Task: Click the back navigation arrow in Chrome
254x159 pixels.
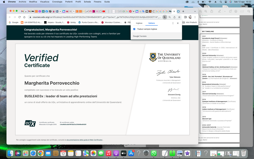Action: (10, 17)
